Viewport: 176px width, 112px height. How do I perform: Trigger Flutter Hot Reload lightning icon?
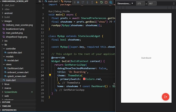click(97, 2)
